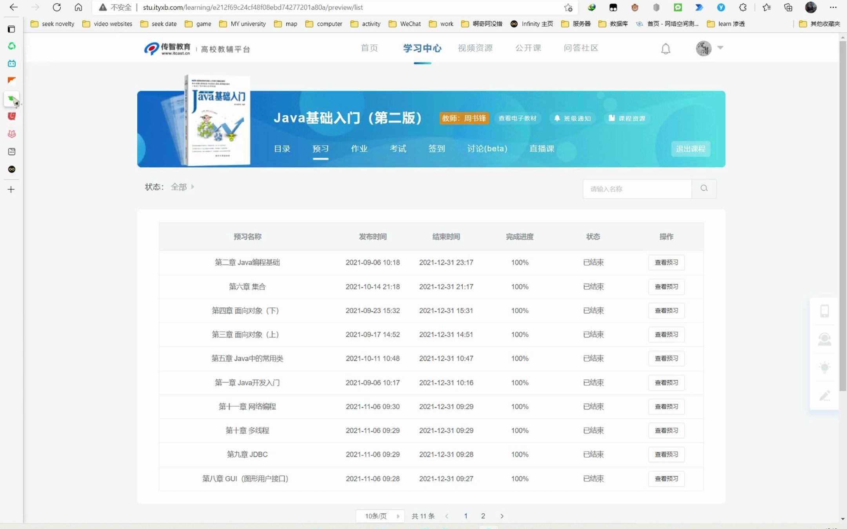The height and width of the screenshot is (529, 847).
Task: Open 问答社区 in the top navigation
Action: tap(581, 48)
